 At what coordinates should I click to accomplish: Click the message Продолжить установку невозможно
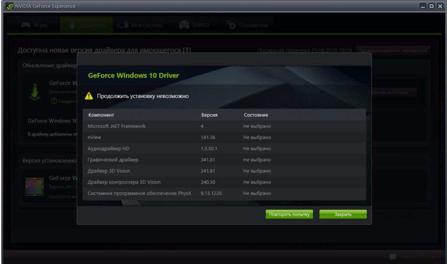(143, 96)
